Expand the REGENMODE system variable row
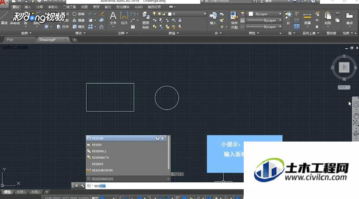Viewport: 359px width, 199px height. tap(168, 179)
